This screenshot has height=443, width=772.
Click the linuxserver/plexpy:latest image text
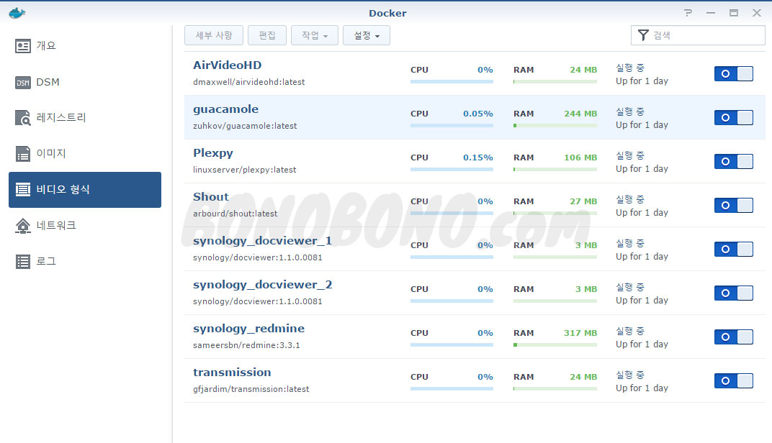245,170
